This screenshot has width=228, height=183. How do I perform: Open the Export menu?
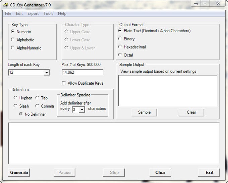tap(33, 14)
